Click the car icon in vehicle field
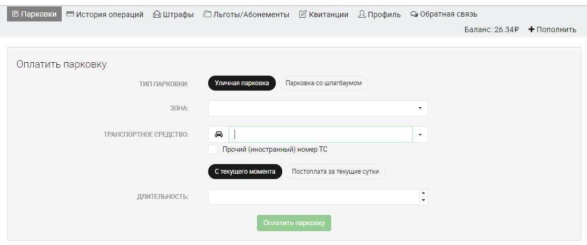 tap(218, 134)
